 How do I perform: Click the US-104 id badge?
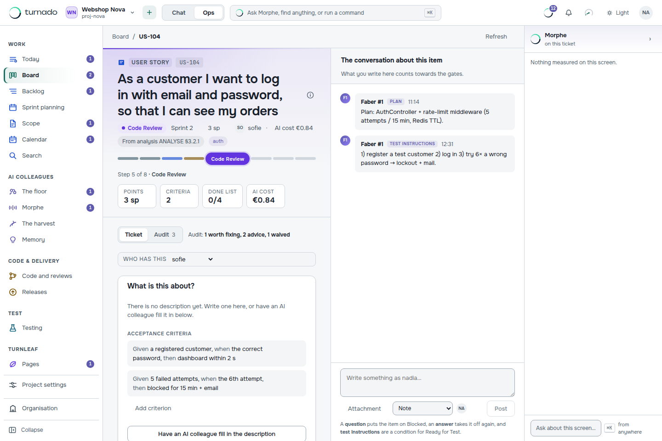click(189, 62)
